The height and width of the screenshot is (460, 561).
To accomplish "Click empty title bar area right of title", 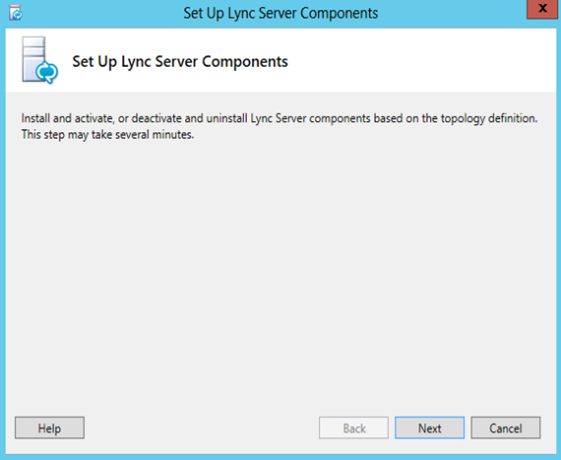I will (451, 13).
